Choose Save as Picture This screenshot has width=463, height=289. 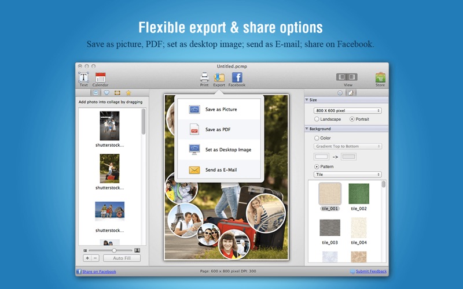pos(219,109)
